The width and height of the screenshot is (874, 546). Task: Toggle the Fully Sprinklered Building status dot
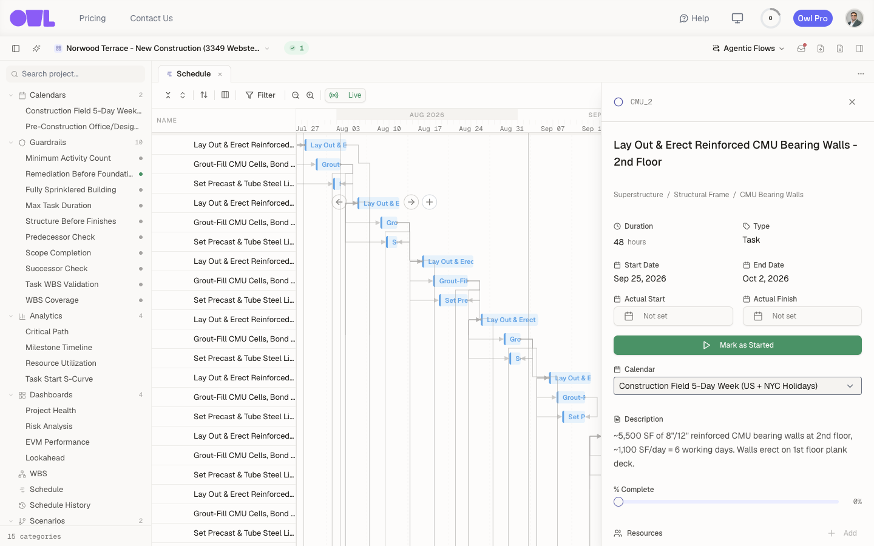click(141, 190)
